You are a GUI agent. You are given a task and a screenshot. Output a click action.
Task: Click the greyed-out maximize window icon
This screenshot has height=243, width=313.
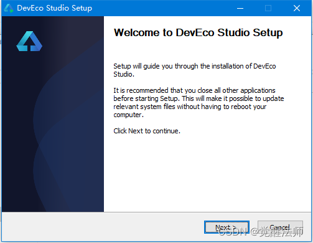pos(268,8)
